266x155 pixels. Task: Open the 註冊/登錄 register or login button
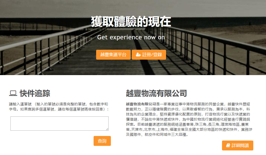point(149,55)
